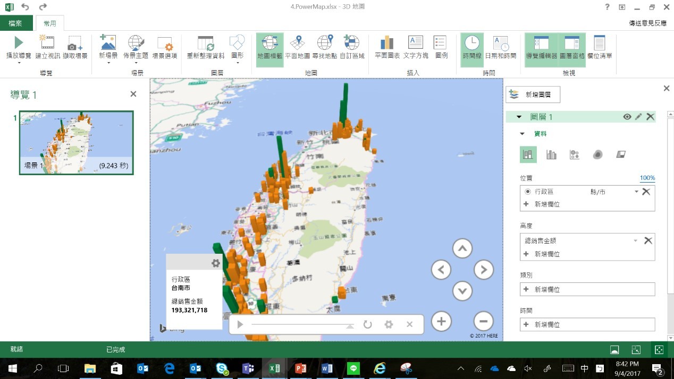Hide 圖層 1 with the eye icon
Image resolution: width=674 pixels, height=379 pixels.
(x=627, y=117)
